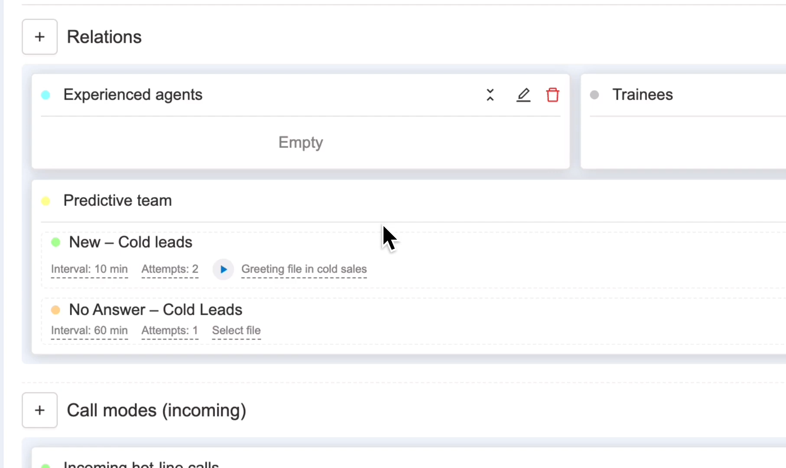Edit the Experienced agents group
786x468 pixels.
(523, 95)
